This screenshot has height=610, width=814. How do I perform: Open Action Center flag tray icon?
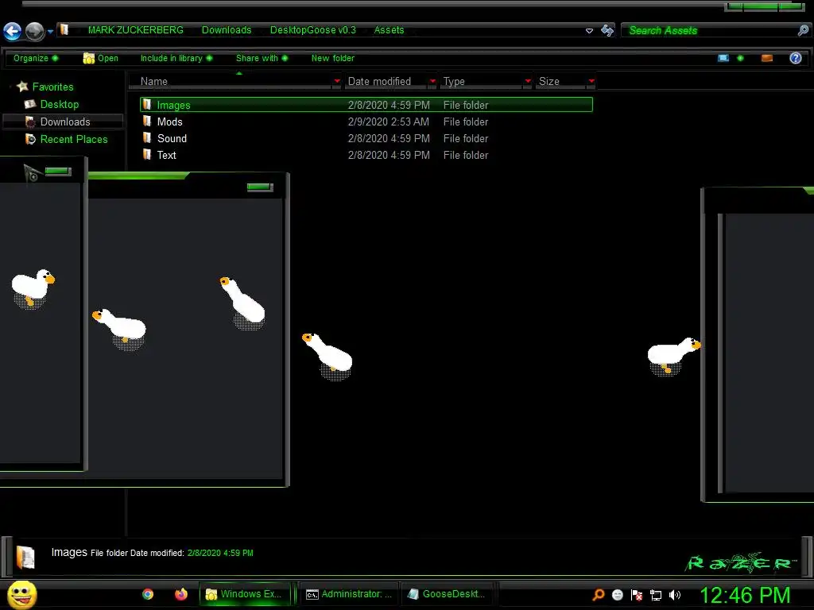(637, 595)
